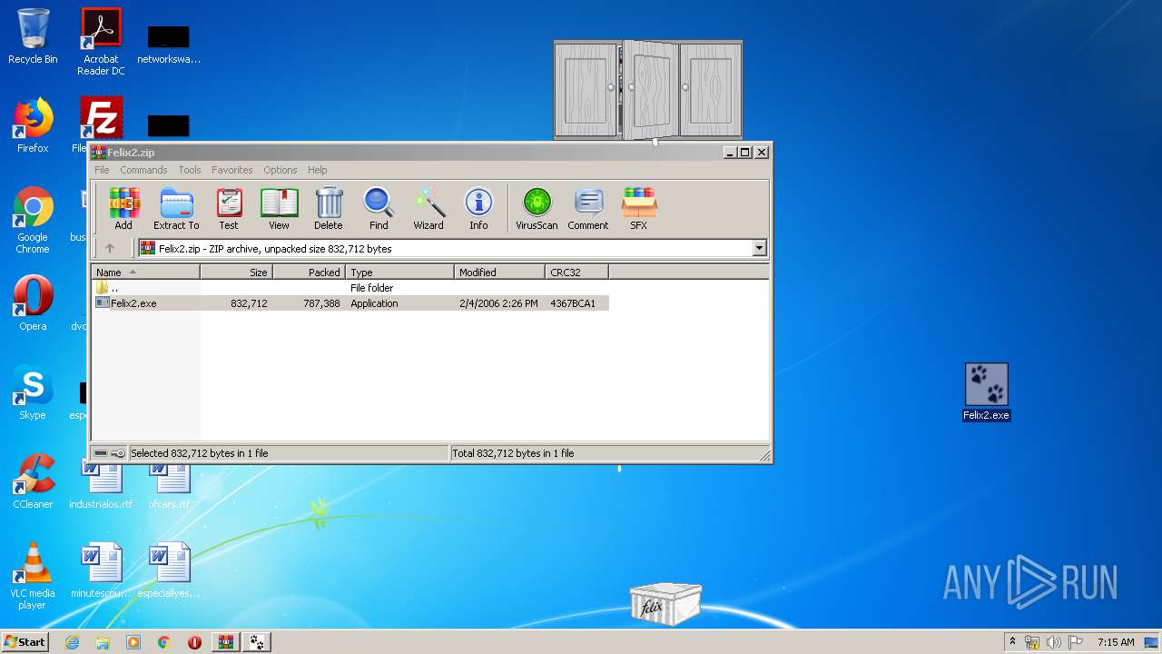The width and height of the screenshot is (1162, 654).
Task: Click the Info toolbar icon
Action: [x=478, y=209]
